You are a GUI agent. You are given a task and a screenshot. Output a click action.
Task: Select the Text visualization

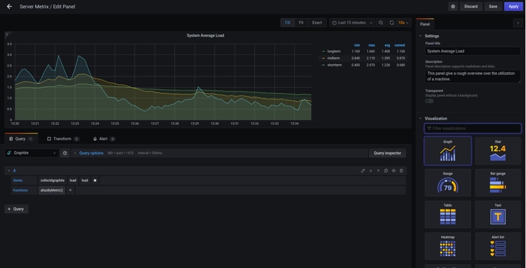point(498,214)
